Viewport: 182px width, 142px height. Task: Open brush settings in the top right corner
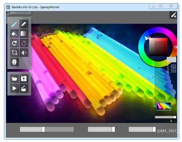pos(173,15)
